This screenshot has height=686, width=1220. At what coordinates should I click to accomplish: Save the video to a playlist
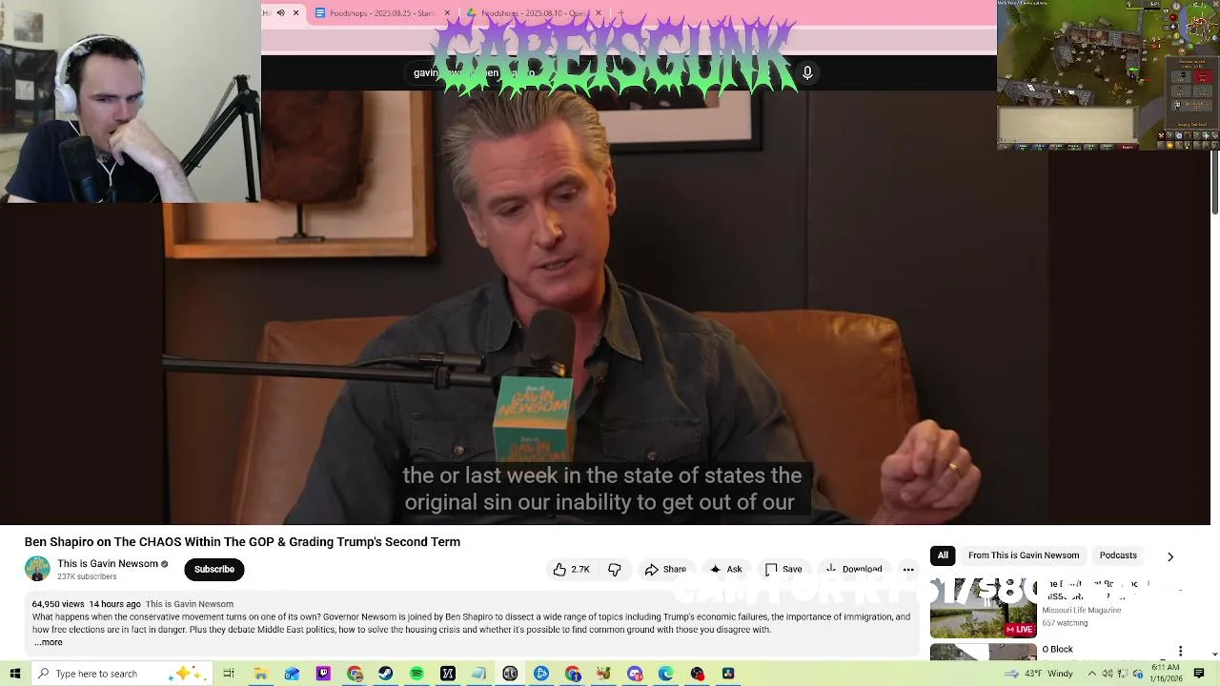(x=783, y=569)
